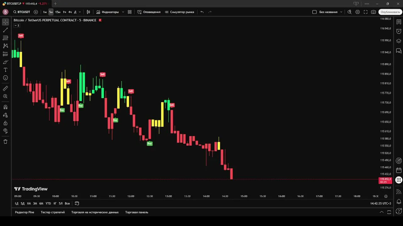Open the candlestick chart type menu
Image resolution: width=403 pixels, height=226 pixels.
[x=88, y=12]
